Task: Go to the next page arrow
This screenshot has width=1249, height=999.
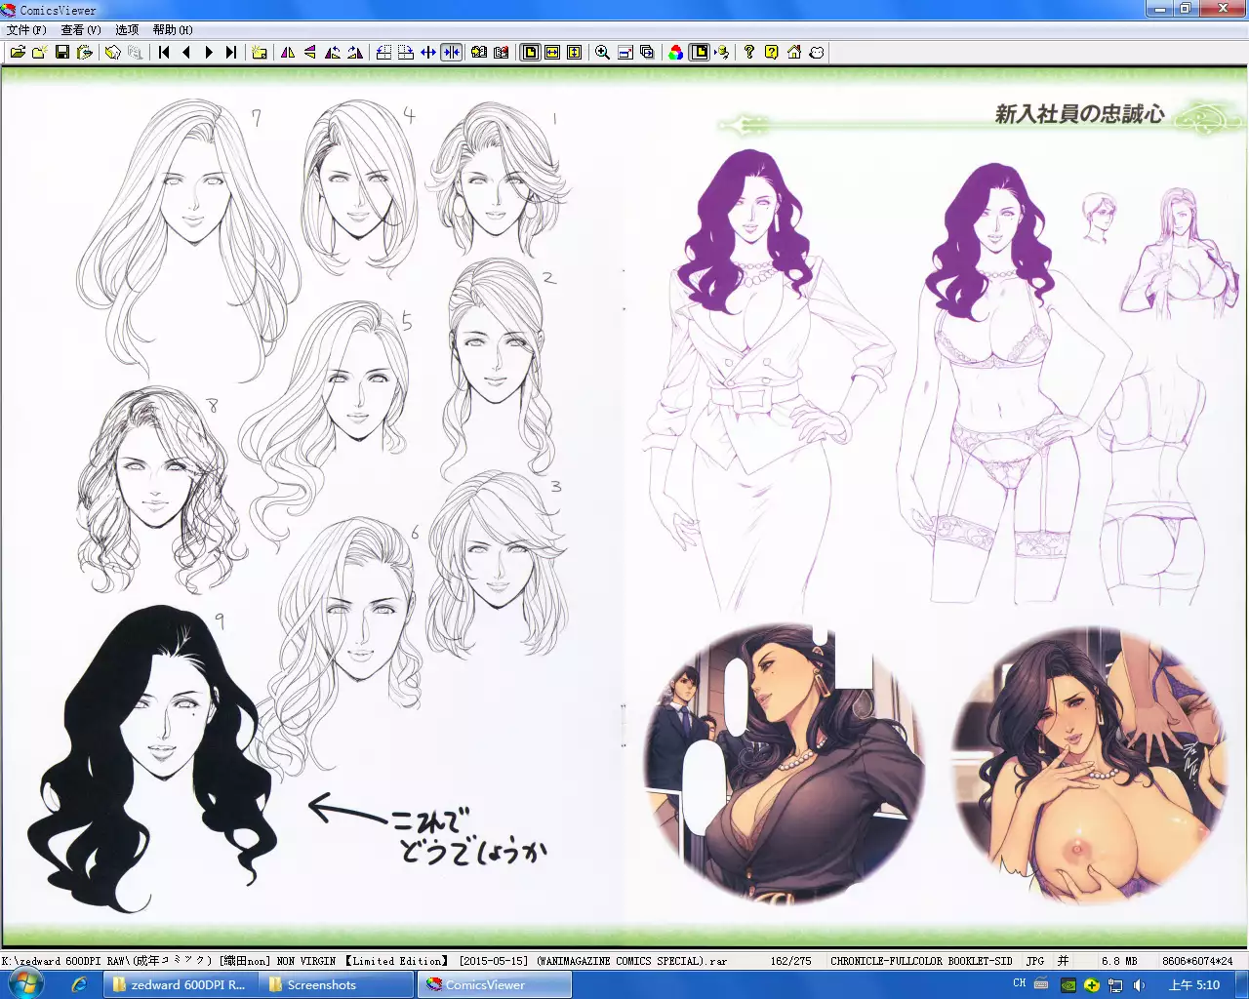Action: coord(209,53)
